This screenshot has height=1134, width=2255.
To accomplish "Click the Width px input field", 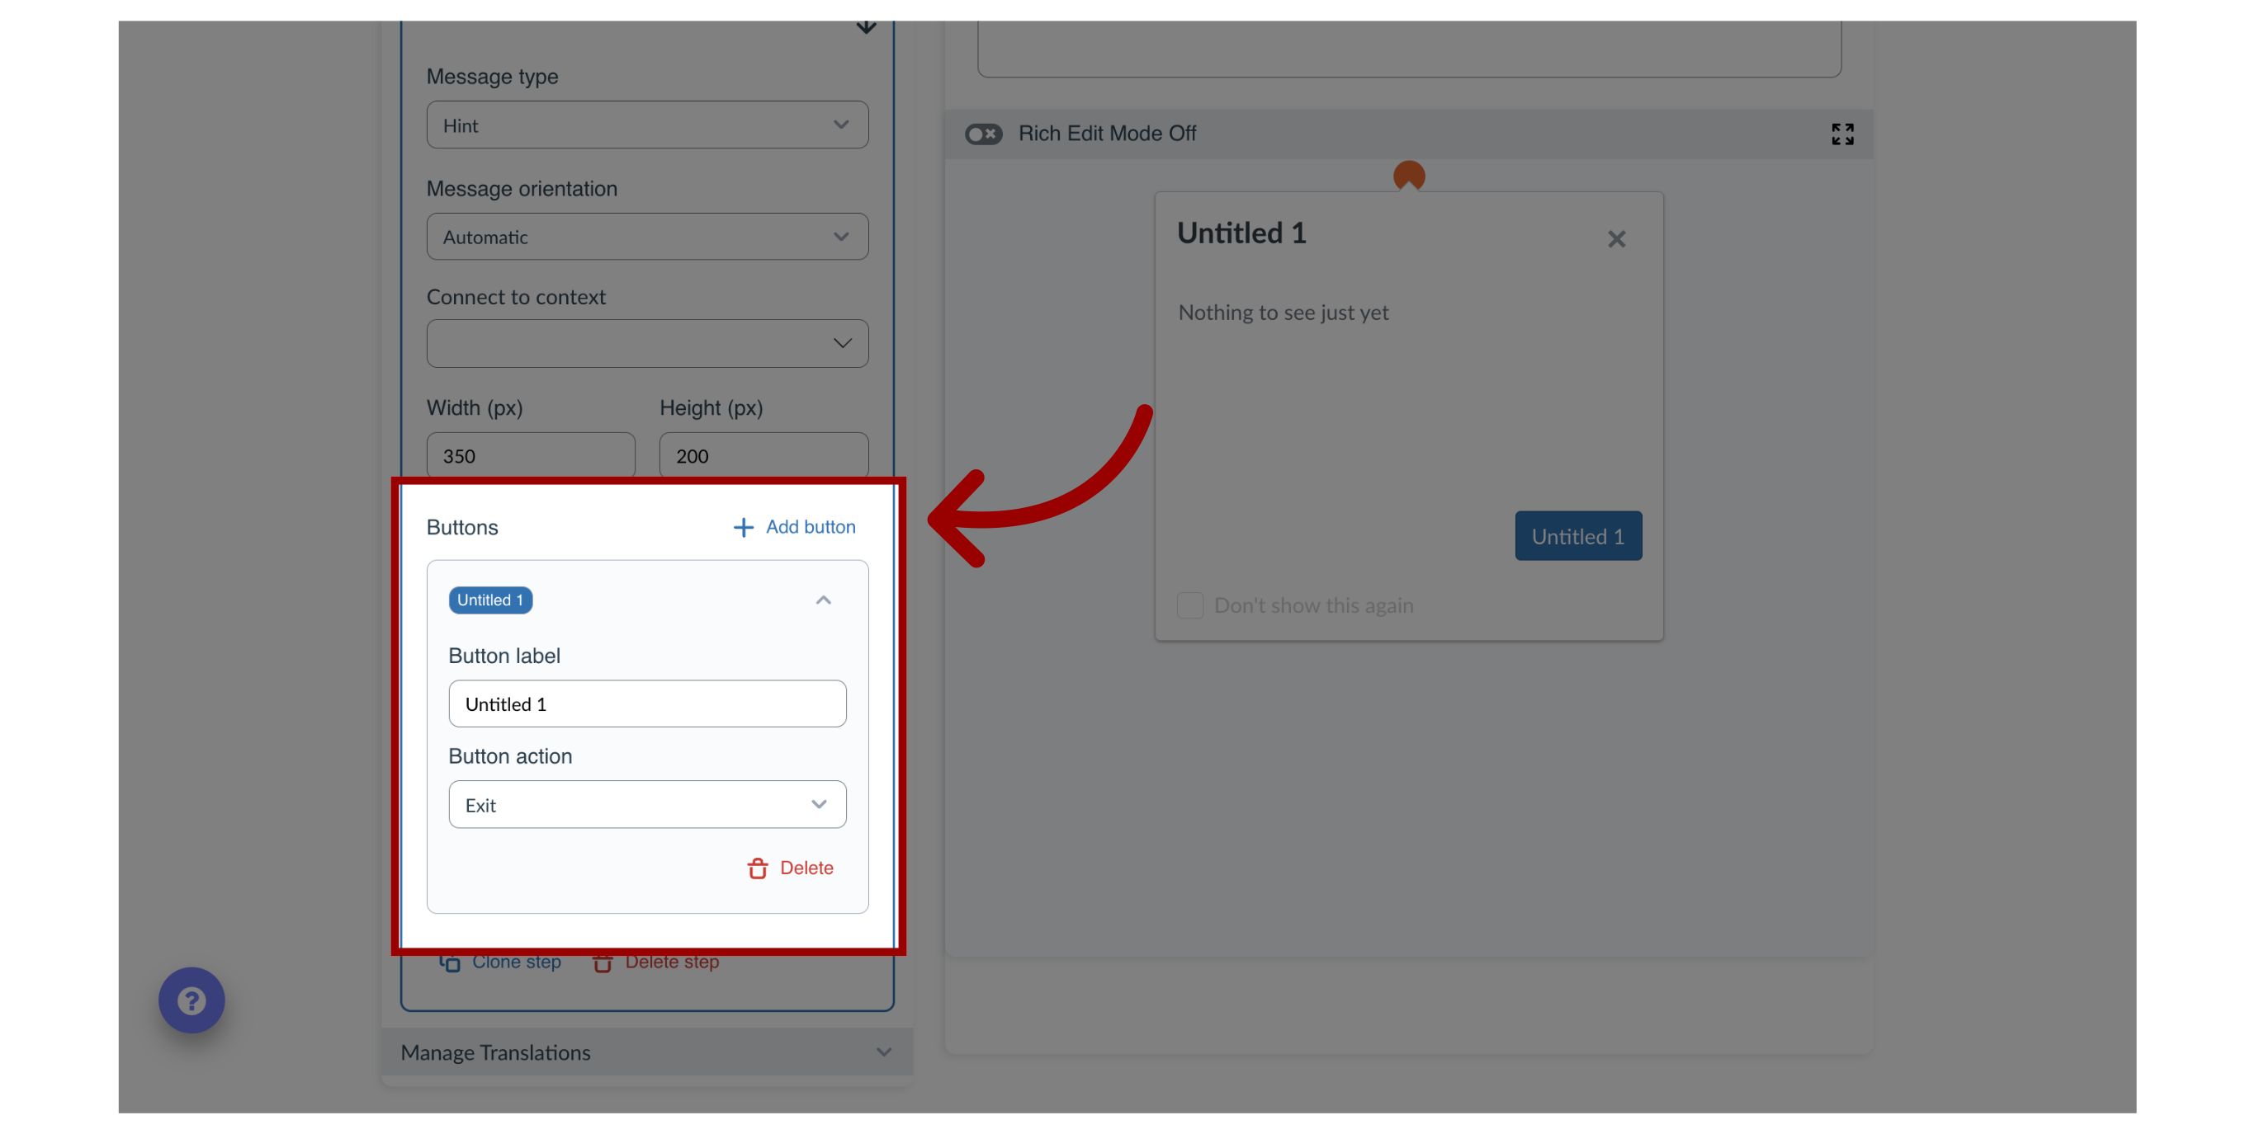I will 532,454.
